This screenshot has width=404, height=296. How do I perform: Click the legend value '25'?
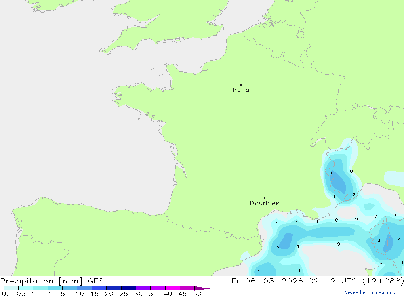(x=124, y=294)
